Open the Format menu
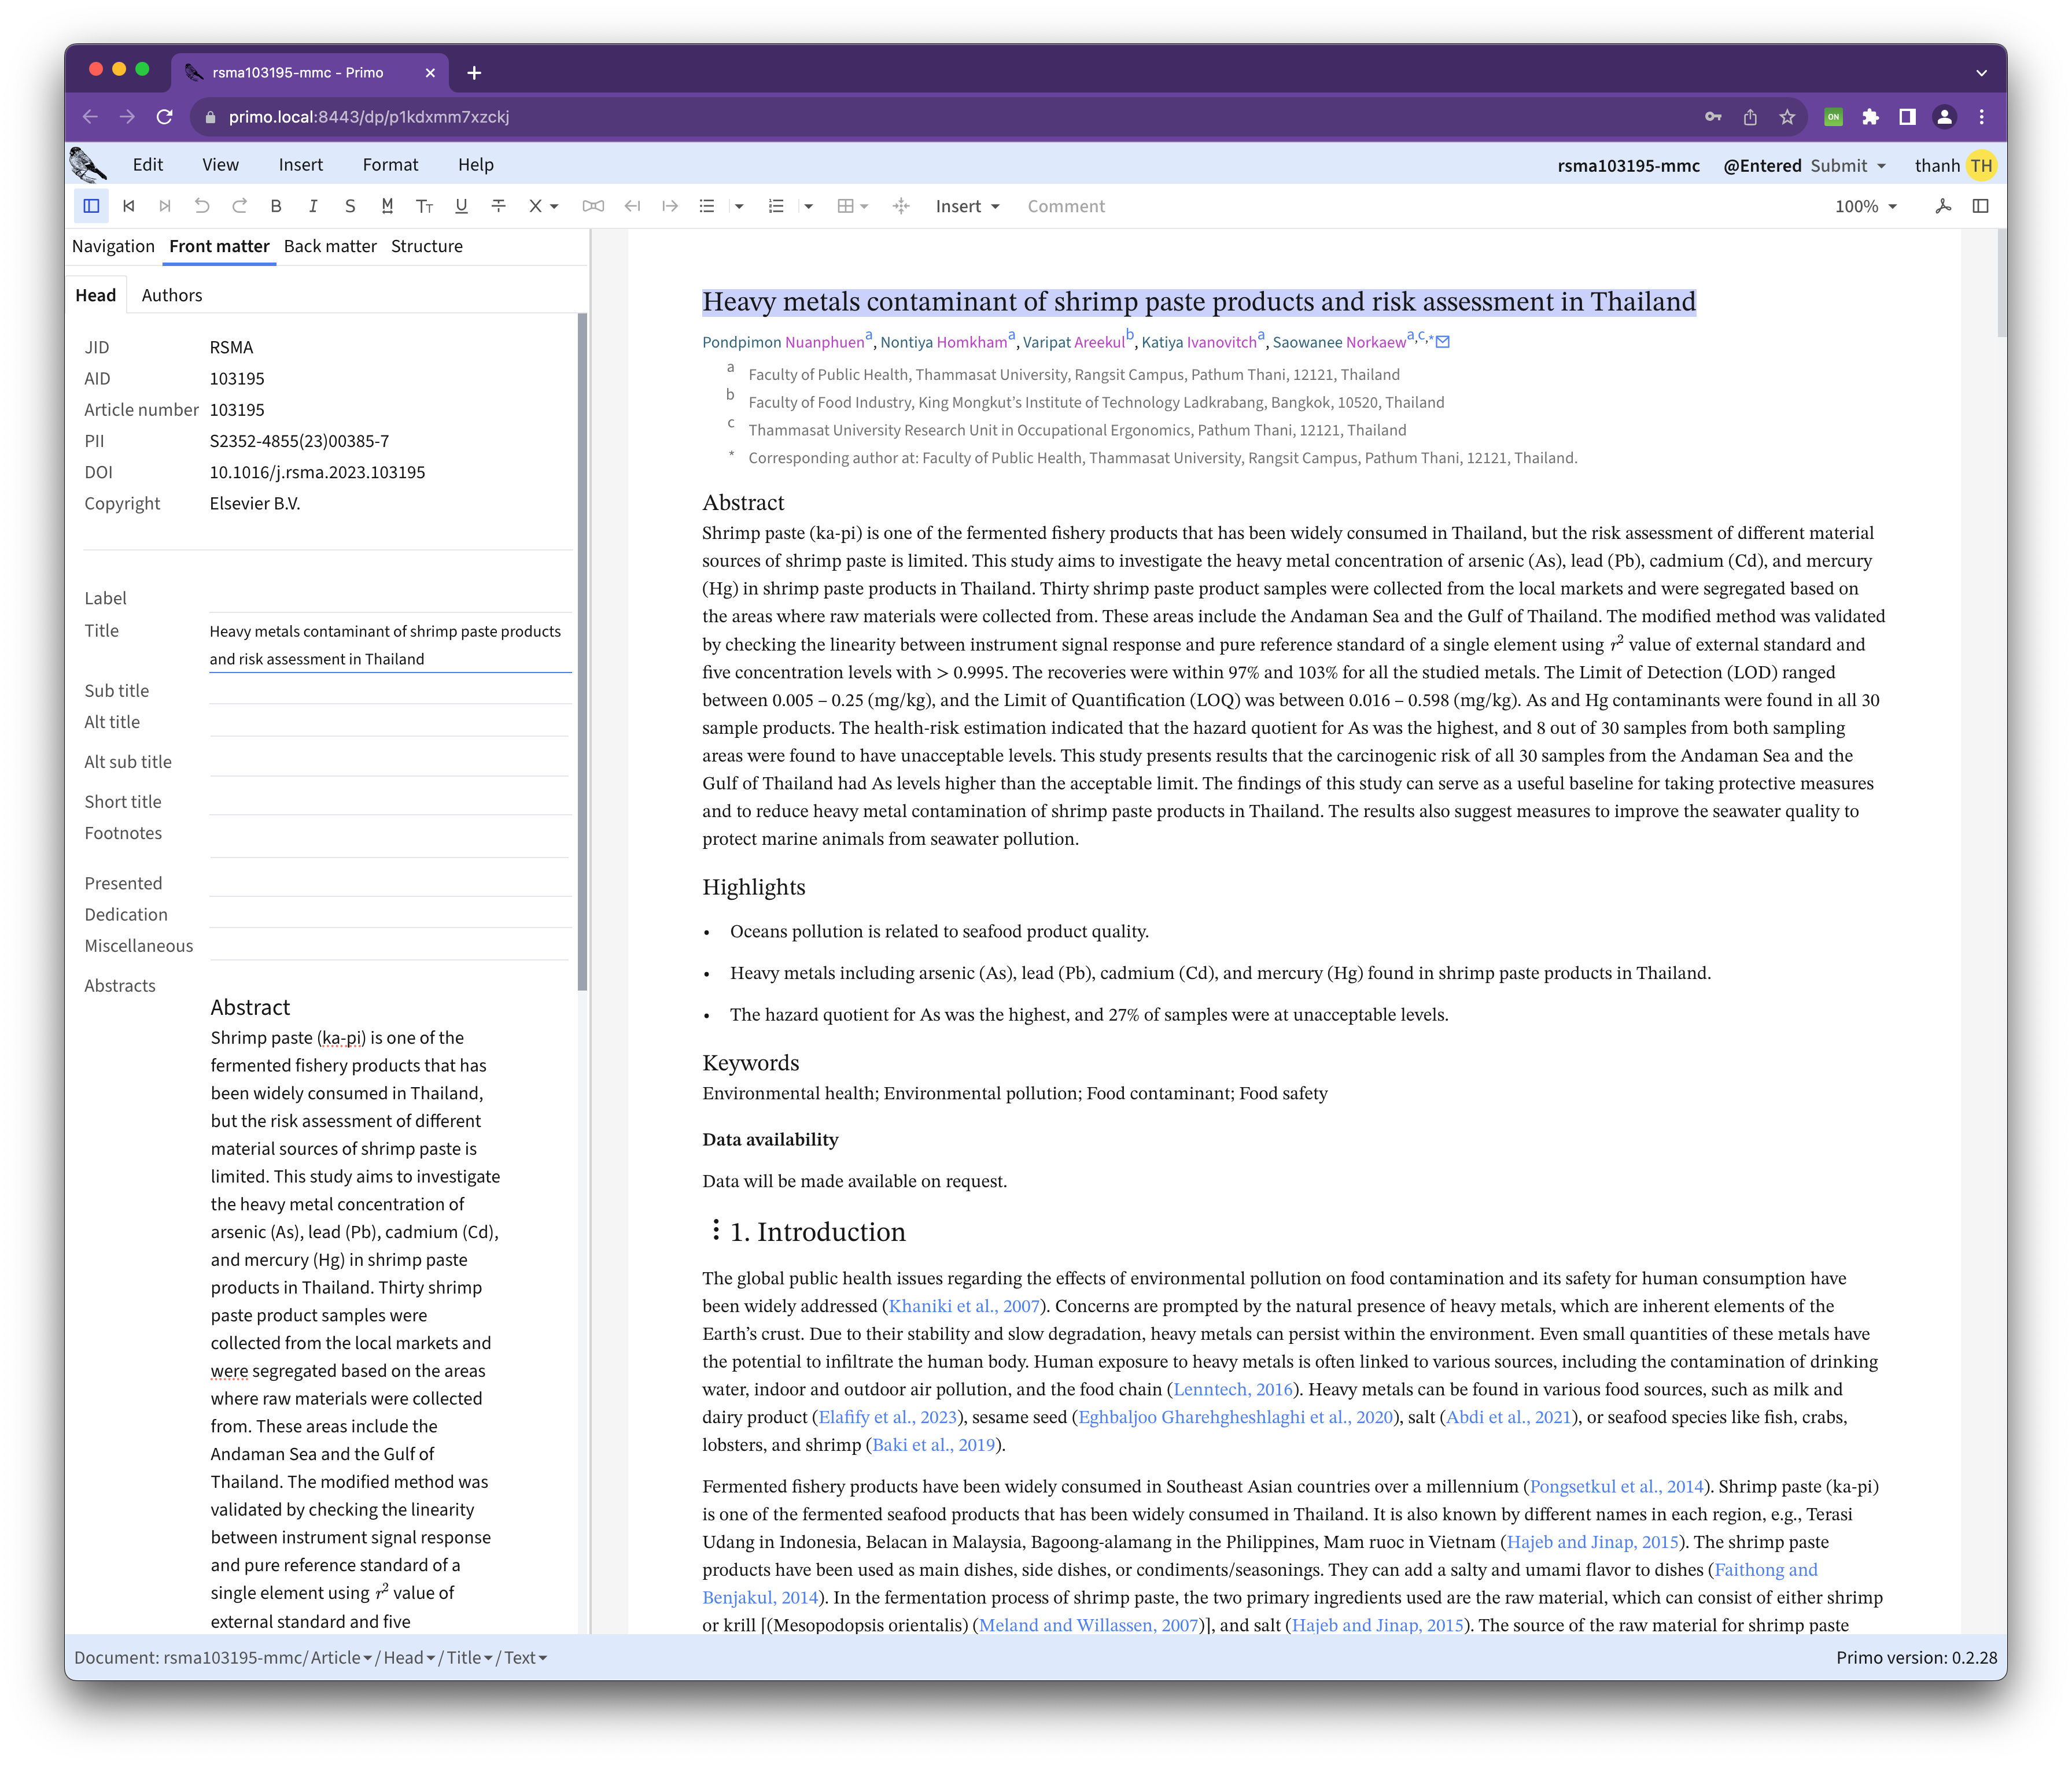This screenshot has width=2072, height=1766. coord(390,165)
